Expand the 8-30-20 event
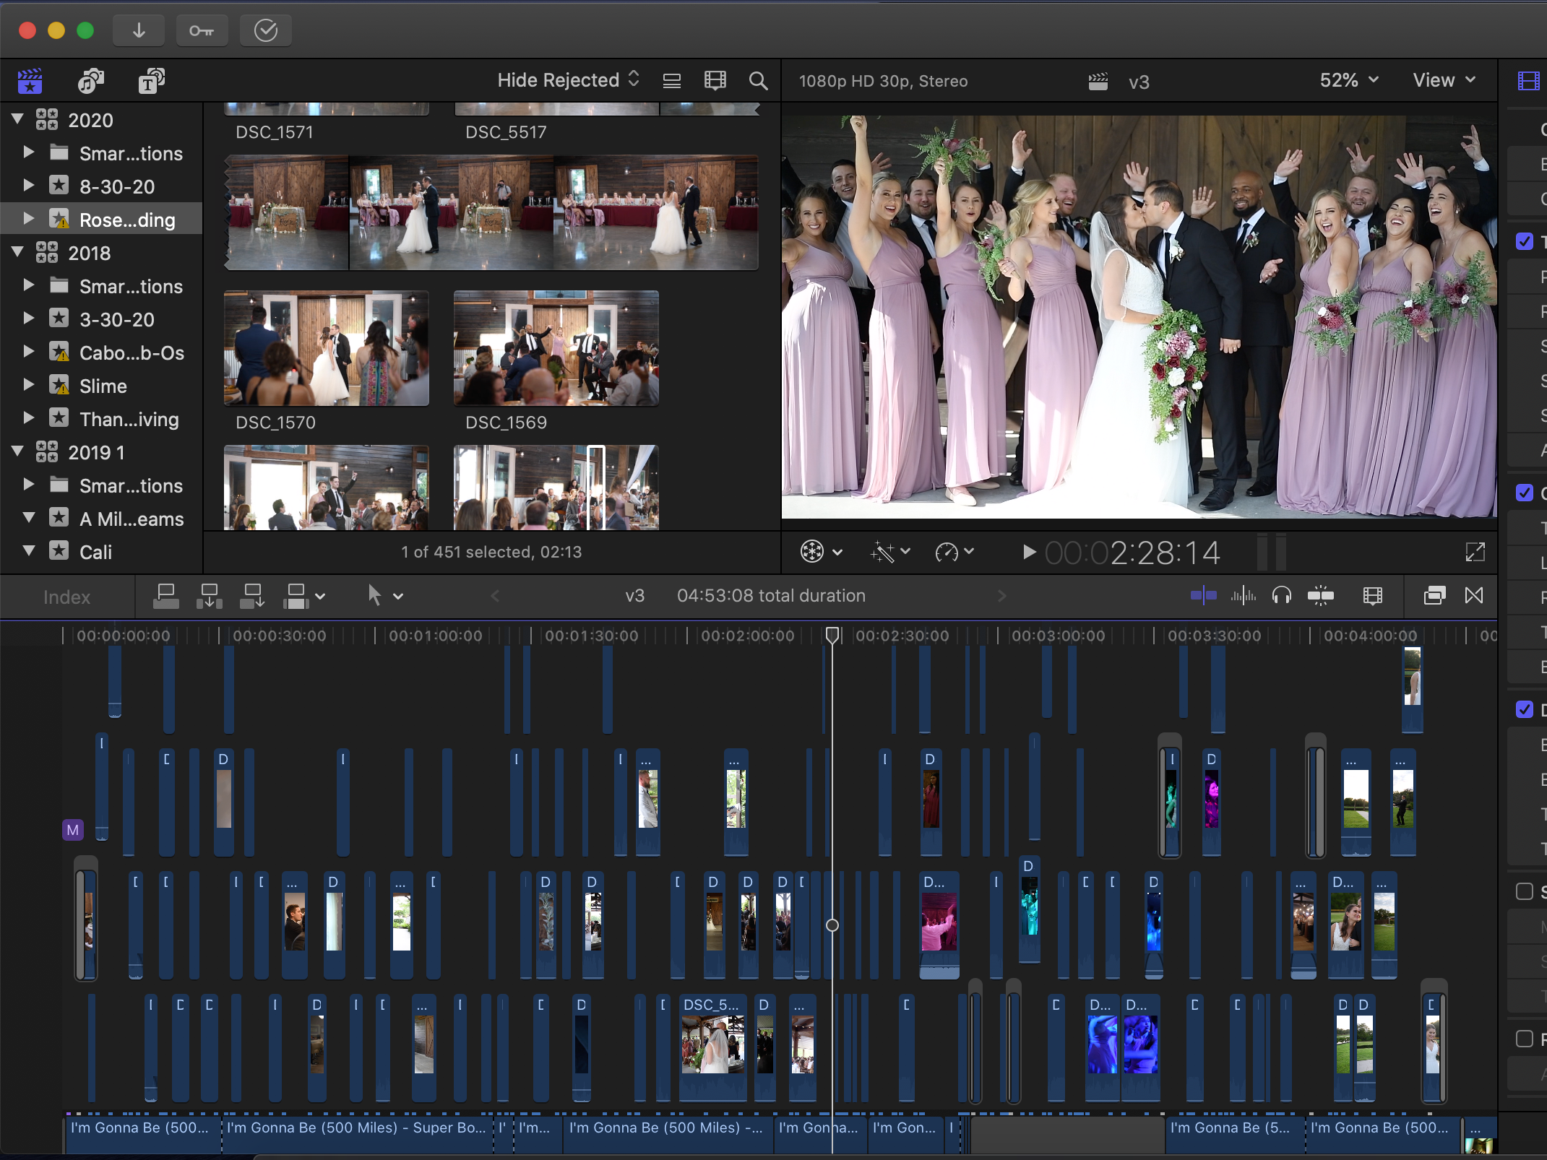The height and width of the screenshot is (1160, 1547). [x=29, y=186]
